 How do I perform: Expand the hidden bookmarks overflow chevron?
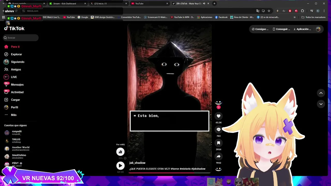click(295, 17)
